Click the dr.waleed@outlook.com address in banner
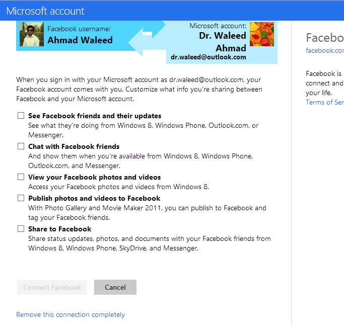The height and width of the screenshot is (334, 344). (209, 57)
